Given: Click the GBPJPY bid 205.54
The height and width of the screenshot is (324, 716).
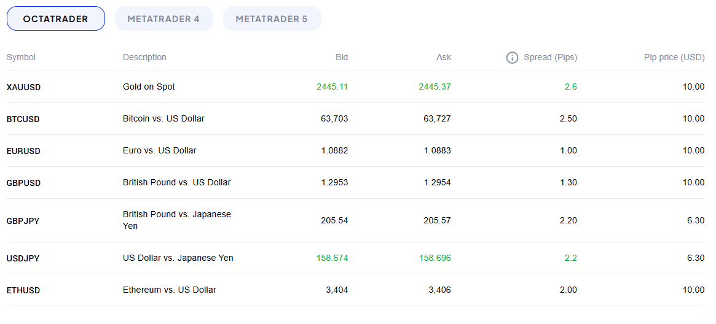Looking at the screenshot, I should click(x=335, y=220).
